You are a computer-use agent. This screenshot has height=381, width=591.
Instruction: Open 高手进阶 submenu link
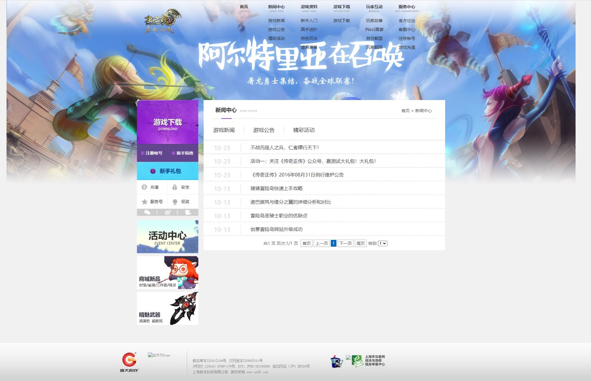tap(309, 30)
